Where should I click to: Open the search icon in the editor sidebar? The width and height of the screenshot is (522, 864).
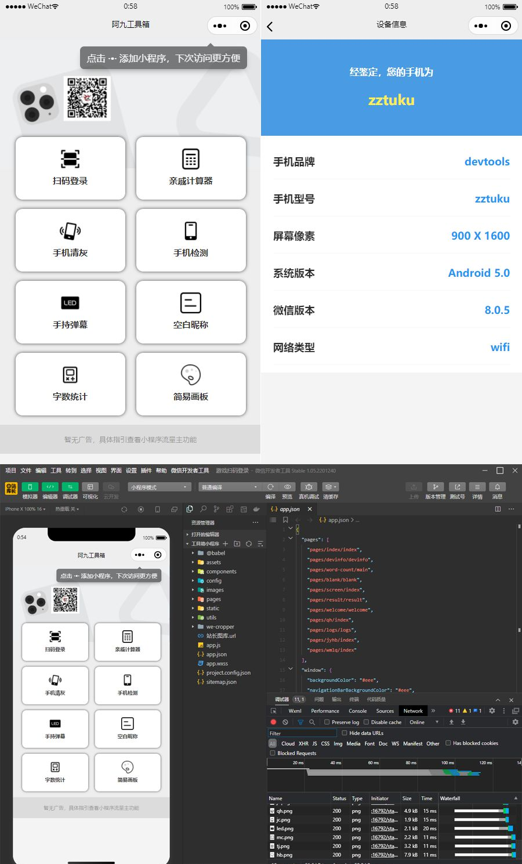click(203, 509)
